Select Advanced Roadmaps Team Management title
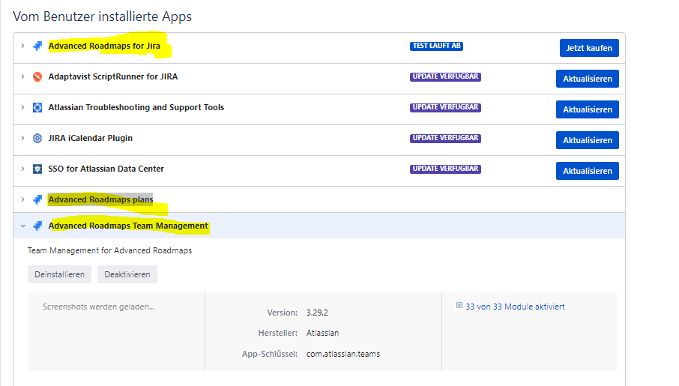Screen dimensions: 679x386 (128, 226)
